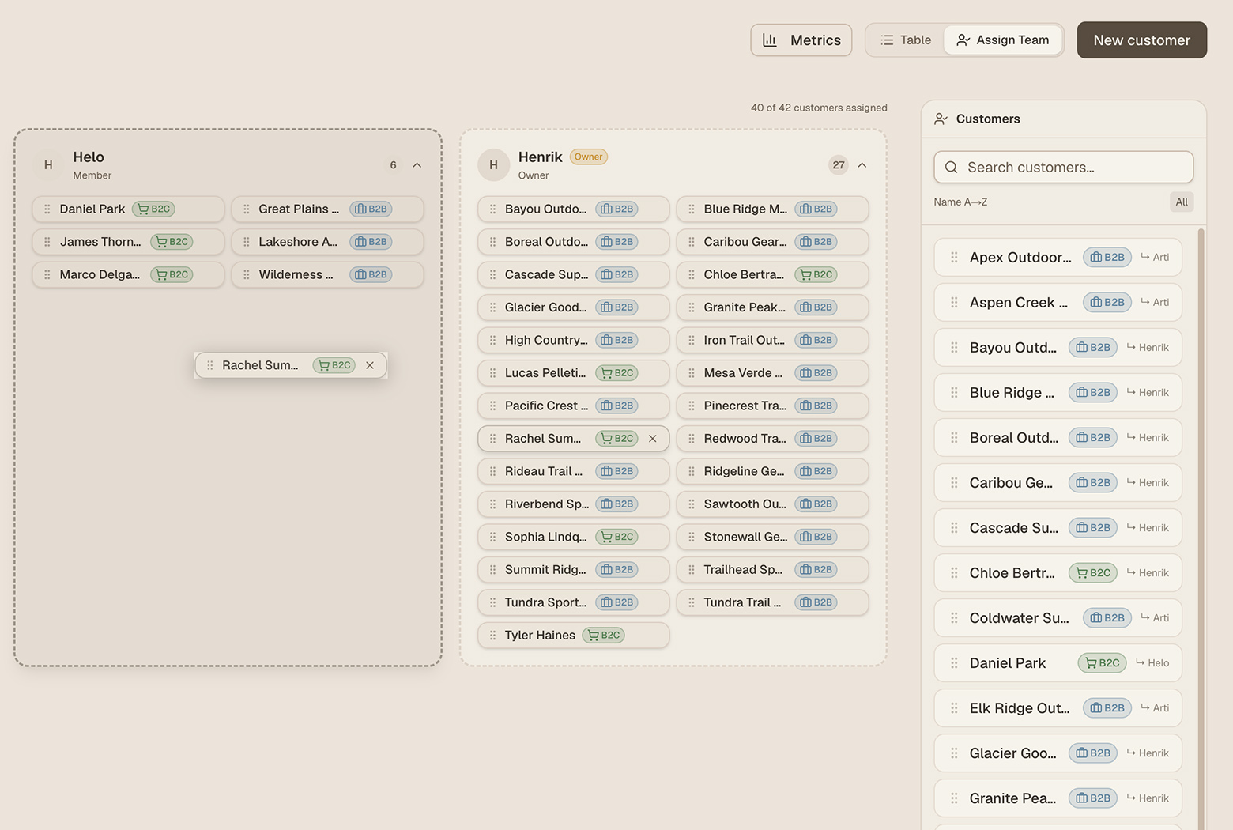Select the Assign Team tab
Image resolution: width=1233 pixels, height=830 pixels.
(1002, 40)
